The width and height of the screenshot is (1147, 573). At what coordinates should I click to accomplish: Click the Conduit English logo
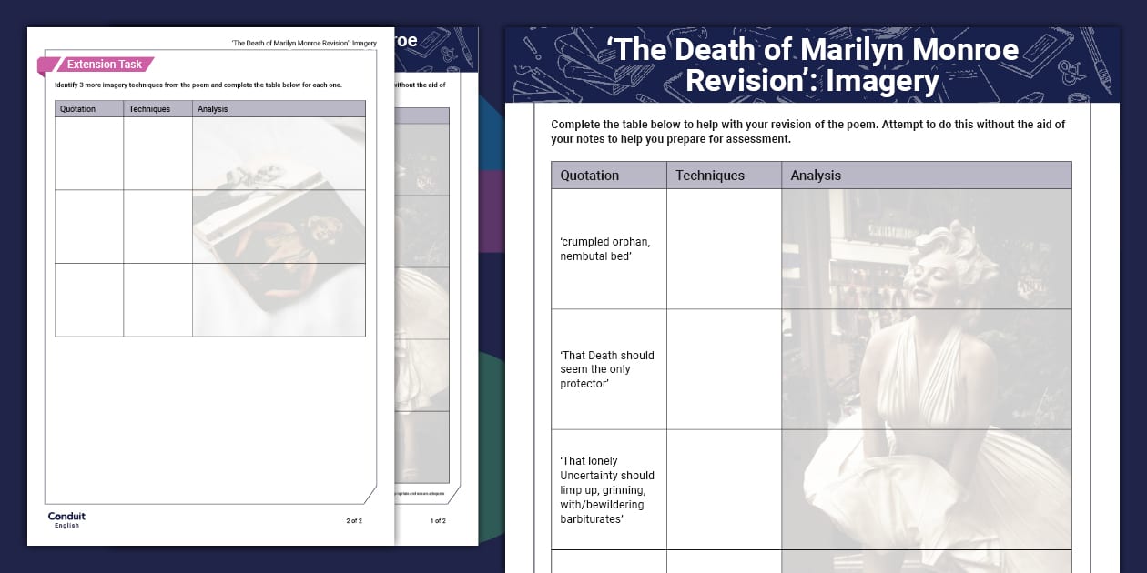(66, 519)
